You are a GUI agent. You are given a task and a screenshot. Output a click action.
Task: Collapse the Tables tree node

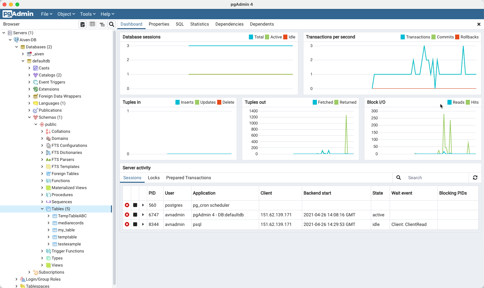42,209
